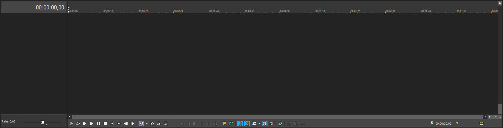The width and height of the screenshot is (503, 128).
Task: Click the flag icon at top-right corner
Action: click(x=500, y=3)
